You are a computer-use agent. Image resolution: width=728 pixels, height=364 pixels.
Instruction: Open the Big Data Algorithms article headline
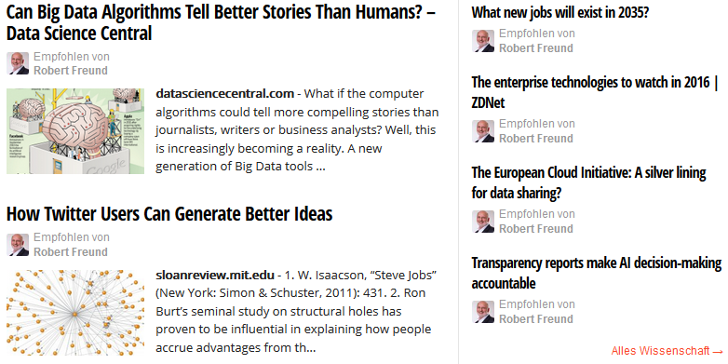tap(221, 22)
